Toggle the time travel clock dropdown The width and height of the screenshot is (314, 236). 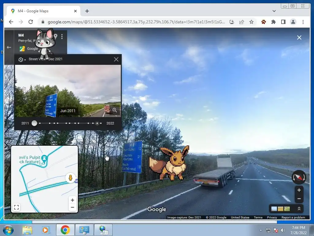[22, 60]
